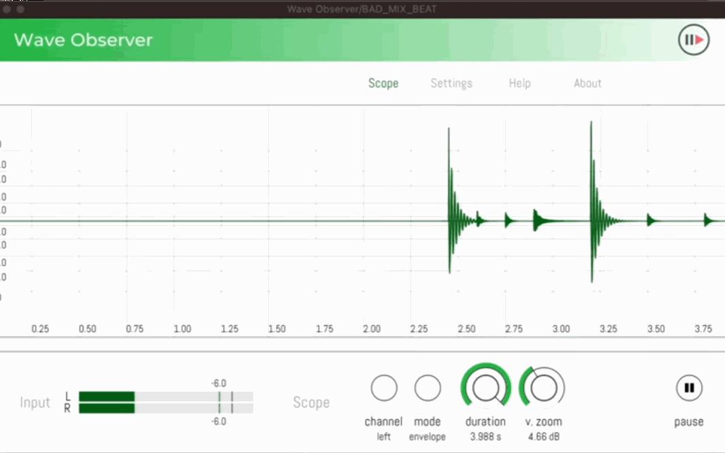Click the pause button above the pause label
The width and height of the screenshot is (725, 453).
click(689, 388)
